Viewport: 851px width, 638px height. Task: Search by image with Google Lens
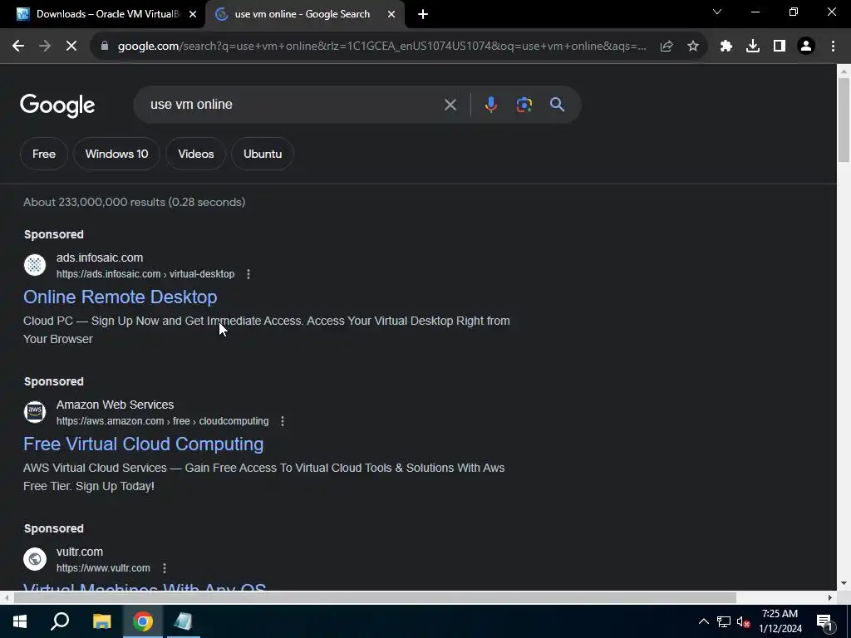pyautogui.click(x=524, y=105)
